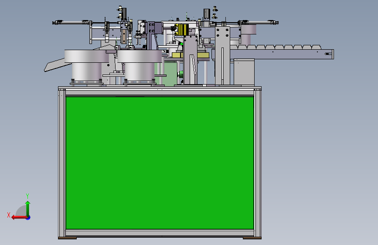Select the bottom-right brown foot pad
Screen dimensions: 378x245
pos(252,238)
